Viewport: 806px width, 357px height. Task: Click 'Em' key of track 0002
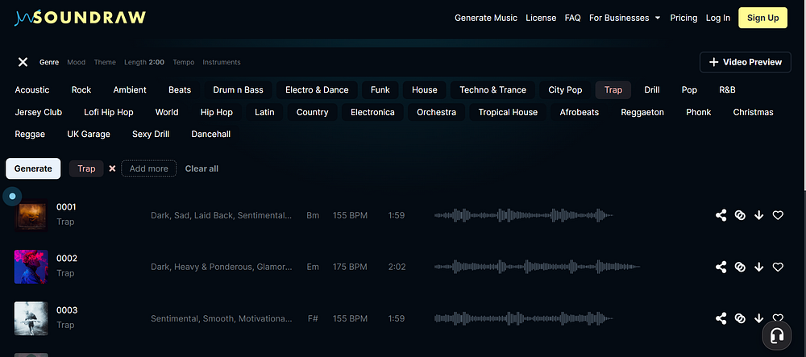click(313, 267)
